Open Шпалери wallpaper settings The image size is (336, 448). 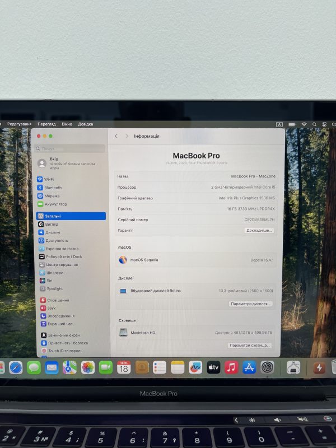pyautogui.click(x=52, y=273)
